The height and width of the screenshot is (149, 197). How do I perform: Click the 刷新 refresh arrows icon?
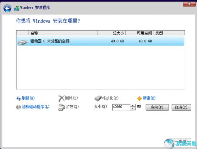click(19, 98)
